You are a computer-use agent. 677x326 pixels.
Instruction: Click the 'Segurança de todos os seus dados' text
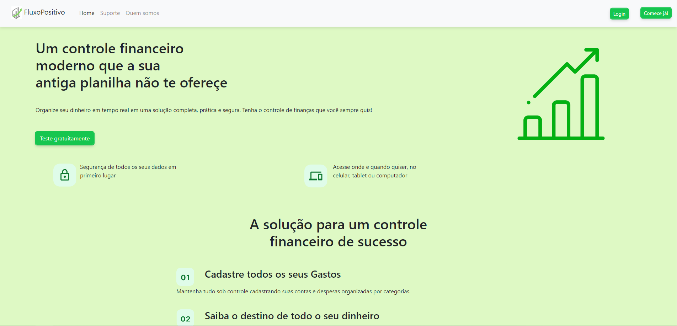[128, 171]
